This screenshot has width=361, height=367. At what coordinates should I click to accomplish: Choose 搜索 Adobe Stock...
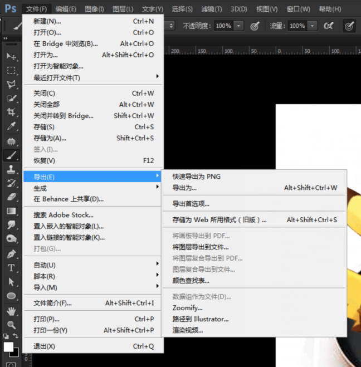93,215
